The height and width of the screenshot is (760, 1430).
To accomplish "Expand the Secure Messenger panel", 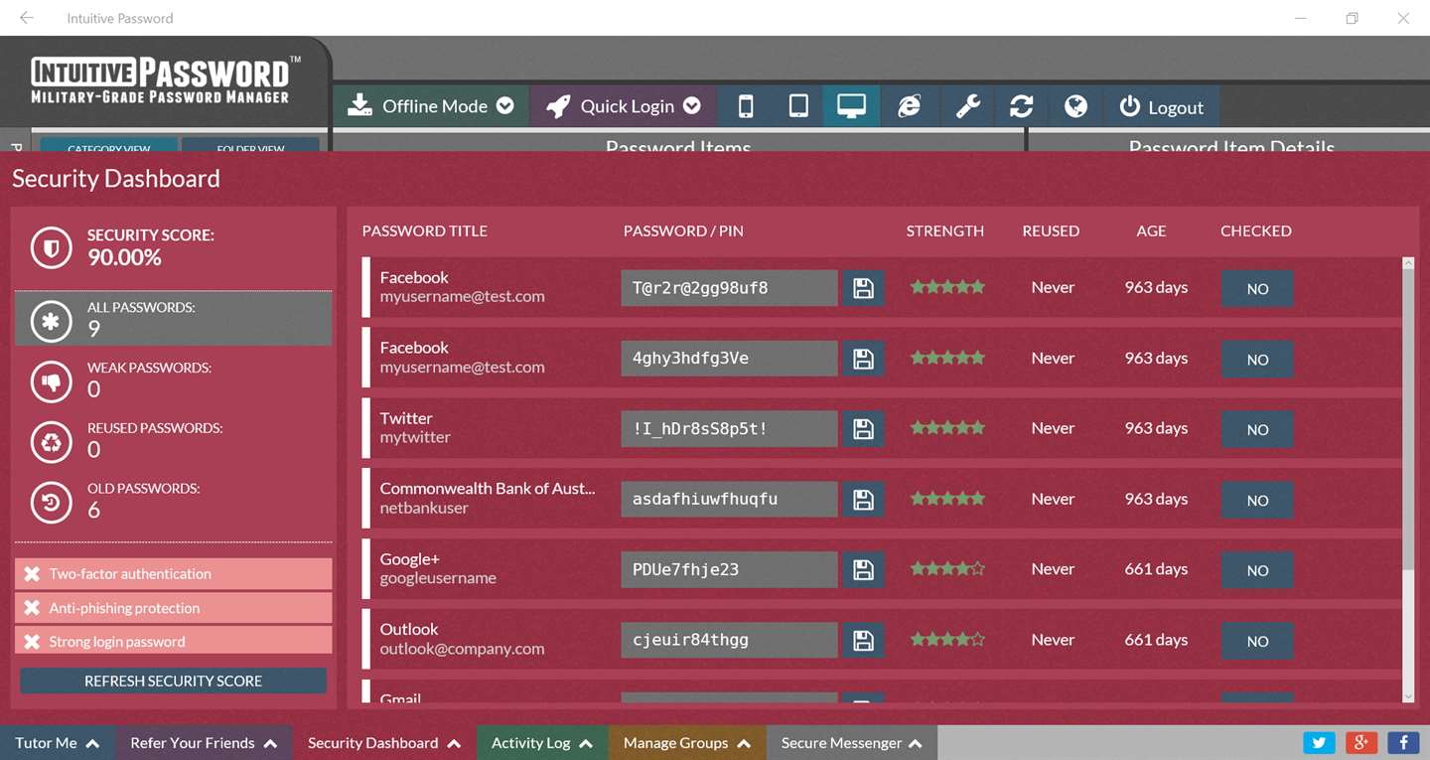I will pos(851,742).
